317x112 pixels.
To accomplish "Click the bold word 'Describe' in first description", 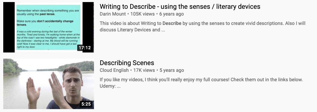I will [172, 23].
